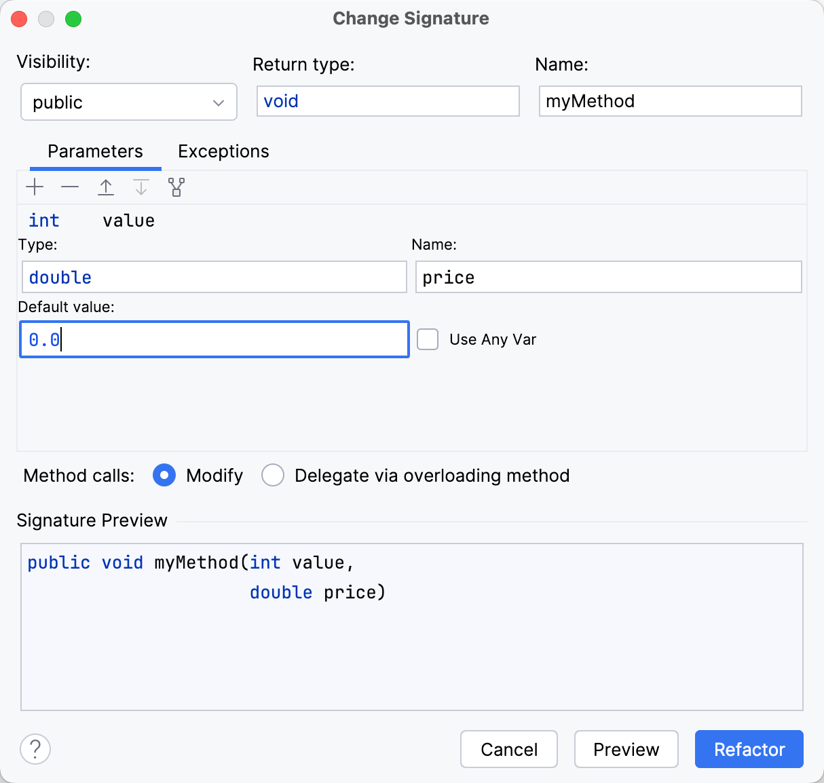Click the Name field containing myMethod
Screen dimensions: 824x783
670,100
